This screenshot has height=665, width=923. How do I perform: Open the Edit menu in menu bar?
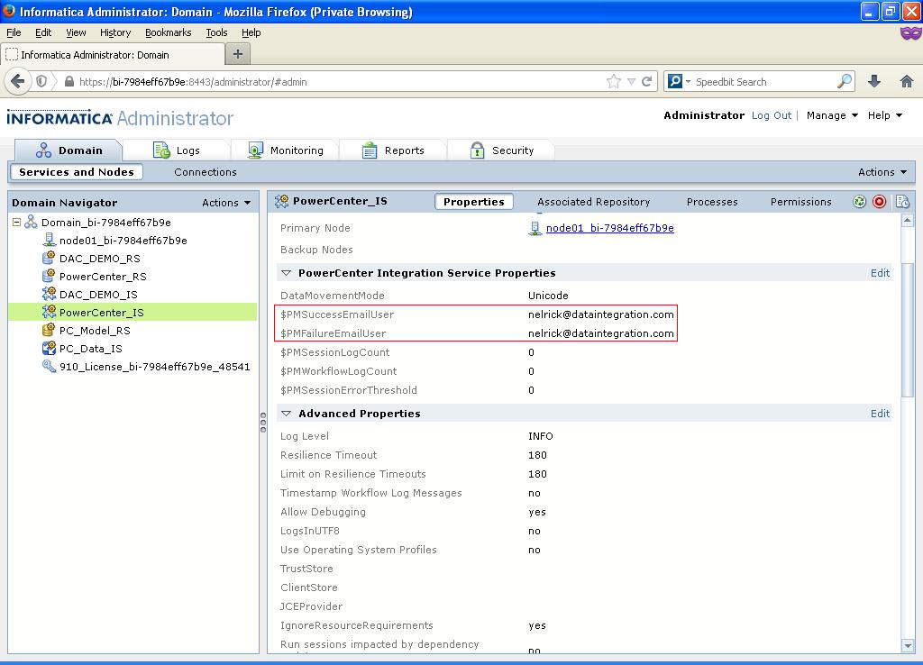click(43, 32)
